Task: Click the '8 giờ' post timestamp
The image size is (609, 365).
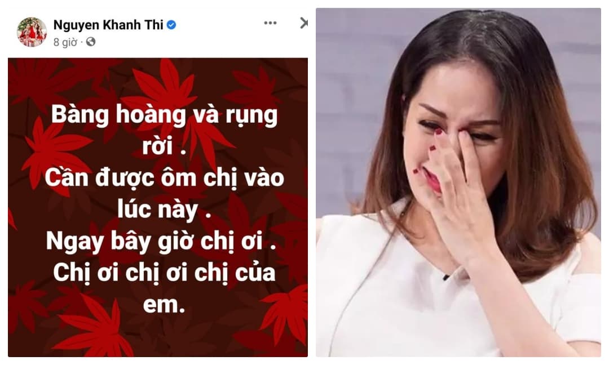Action: (x=65, y=42)
